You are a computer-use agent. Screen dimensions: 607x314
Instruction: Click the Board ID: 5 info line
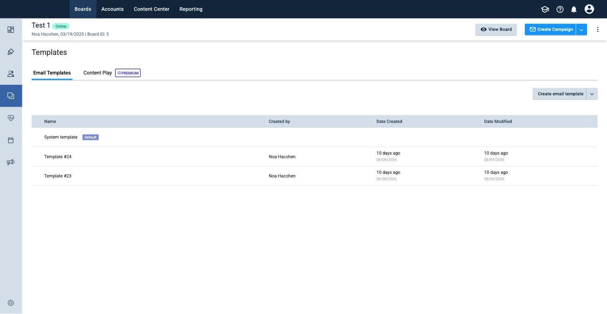tap(98, 34)
